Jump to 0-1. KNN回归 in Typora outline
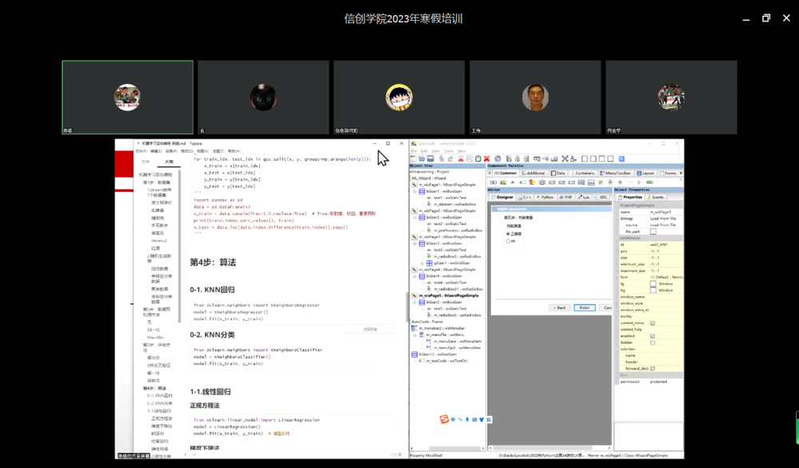The width and height of the screenshot is (799, 468). [x=160, y=396]
